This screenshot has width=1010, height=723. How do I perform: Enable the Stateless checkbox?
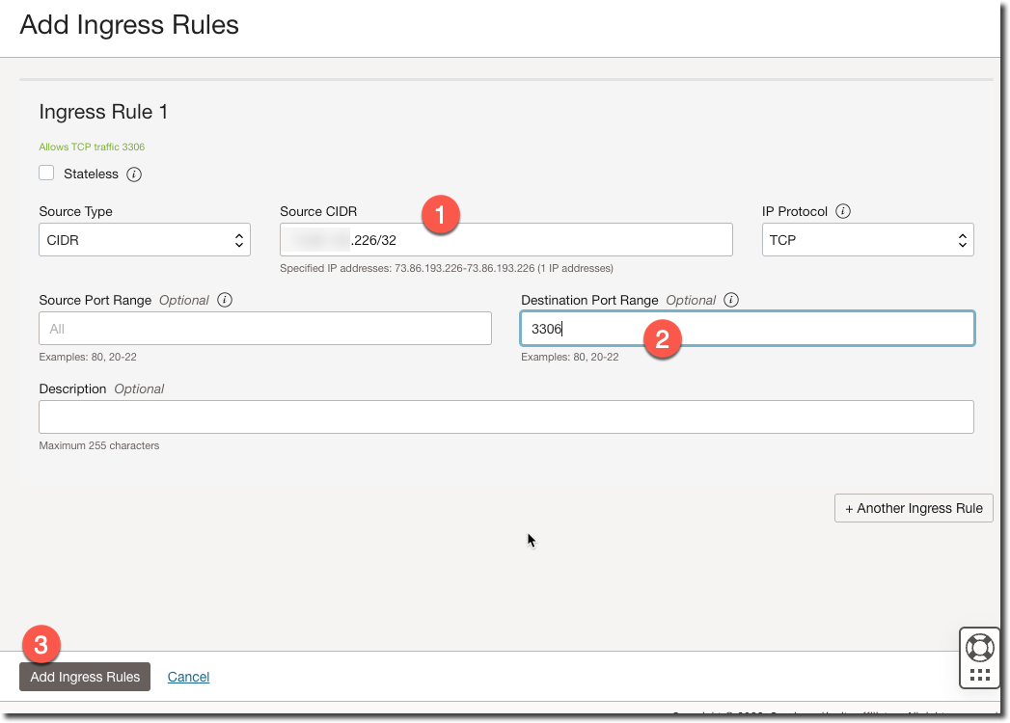click(46, 174)
